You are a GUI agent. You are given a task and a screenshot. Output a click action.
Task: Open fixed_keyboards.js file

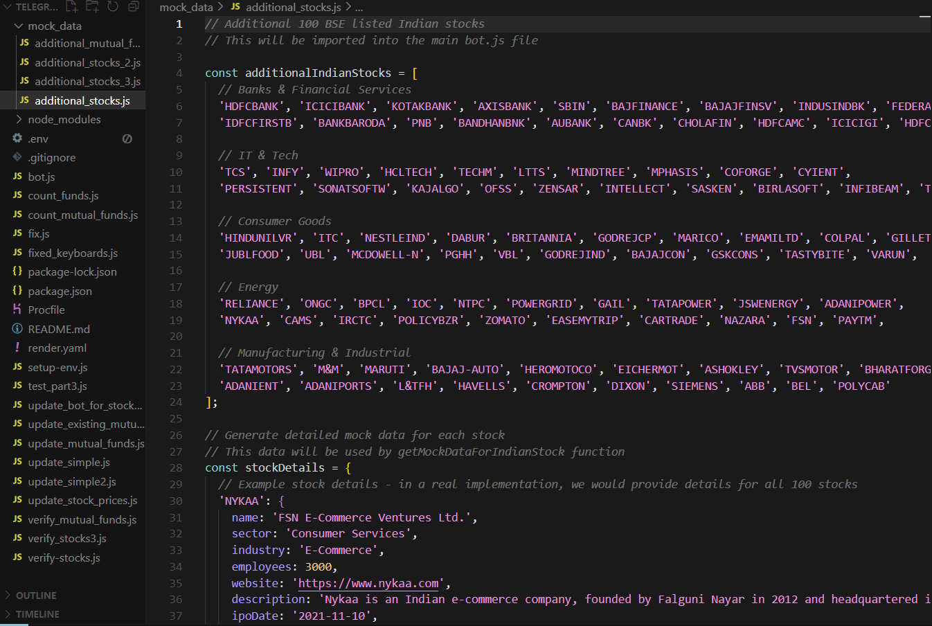pos(73,253)
